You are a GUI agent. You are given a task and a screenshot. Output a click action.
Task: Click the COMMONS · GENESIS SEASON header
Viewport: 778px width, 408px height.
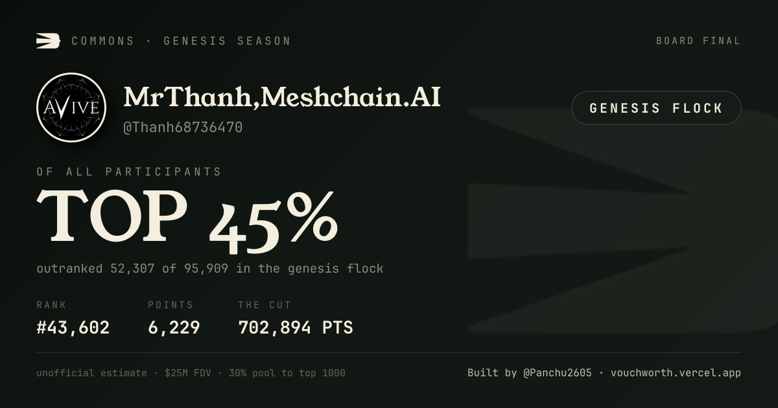181,41
